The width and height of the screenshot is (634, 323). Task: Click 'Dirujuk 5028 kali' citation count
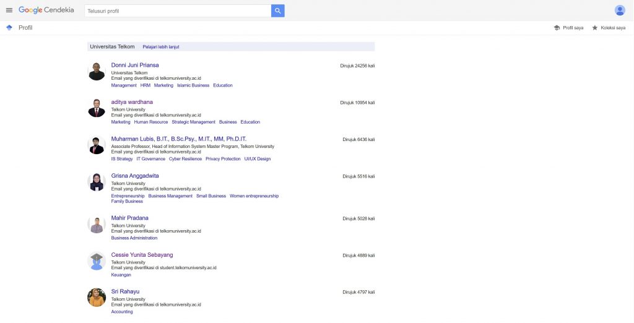tap(358, 218)
